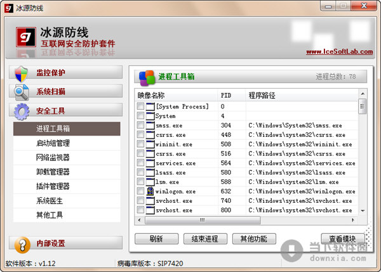This screenshot has width=381, height=272.
Task: Click the question mark icon beside 内部设置
Action: (22, 244)
